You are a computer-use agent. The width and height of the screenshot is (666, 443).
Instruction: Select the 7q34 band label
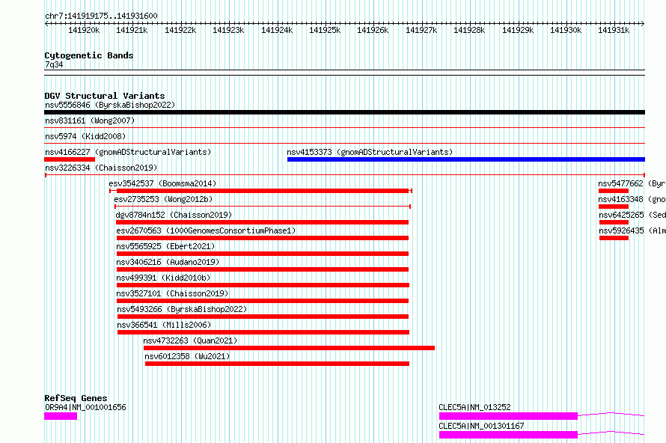54,64
